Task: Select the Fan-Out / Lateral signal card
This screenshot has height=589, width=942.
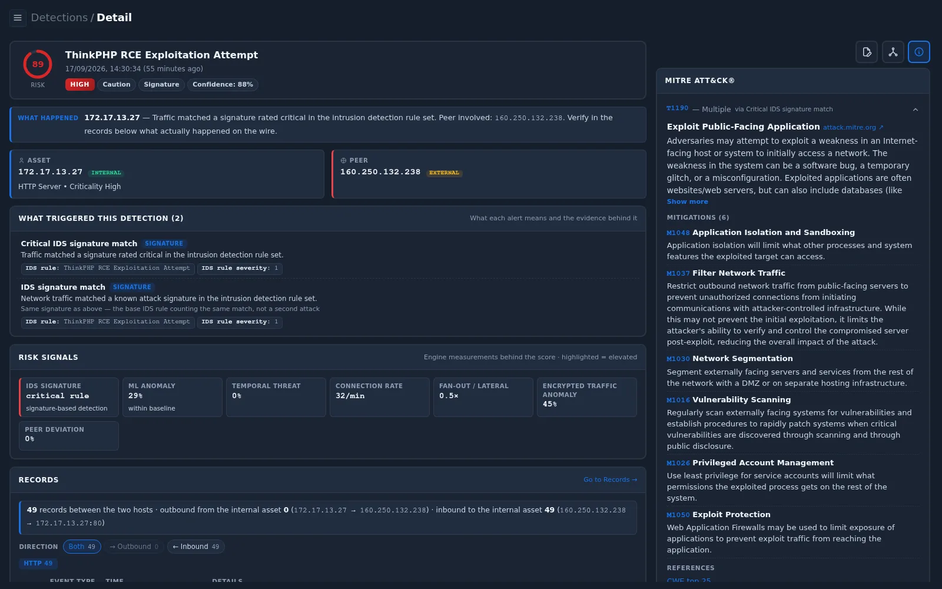Action: click(483, 398)
